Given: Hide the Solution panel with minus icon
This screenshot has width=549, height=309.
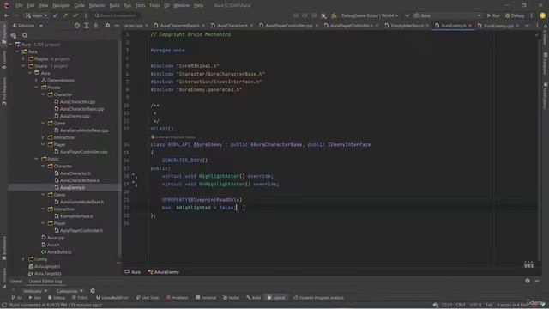Looking at the screenshot, I should coord(117,26).
